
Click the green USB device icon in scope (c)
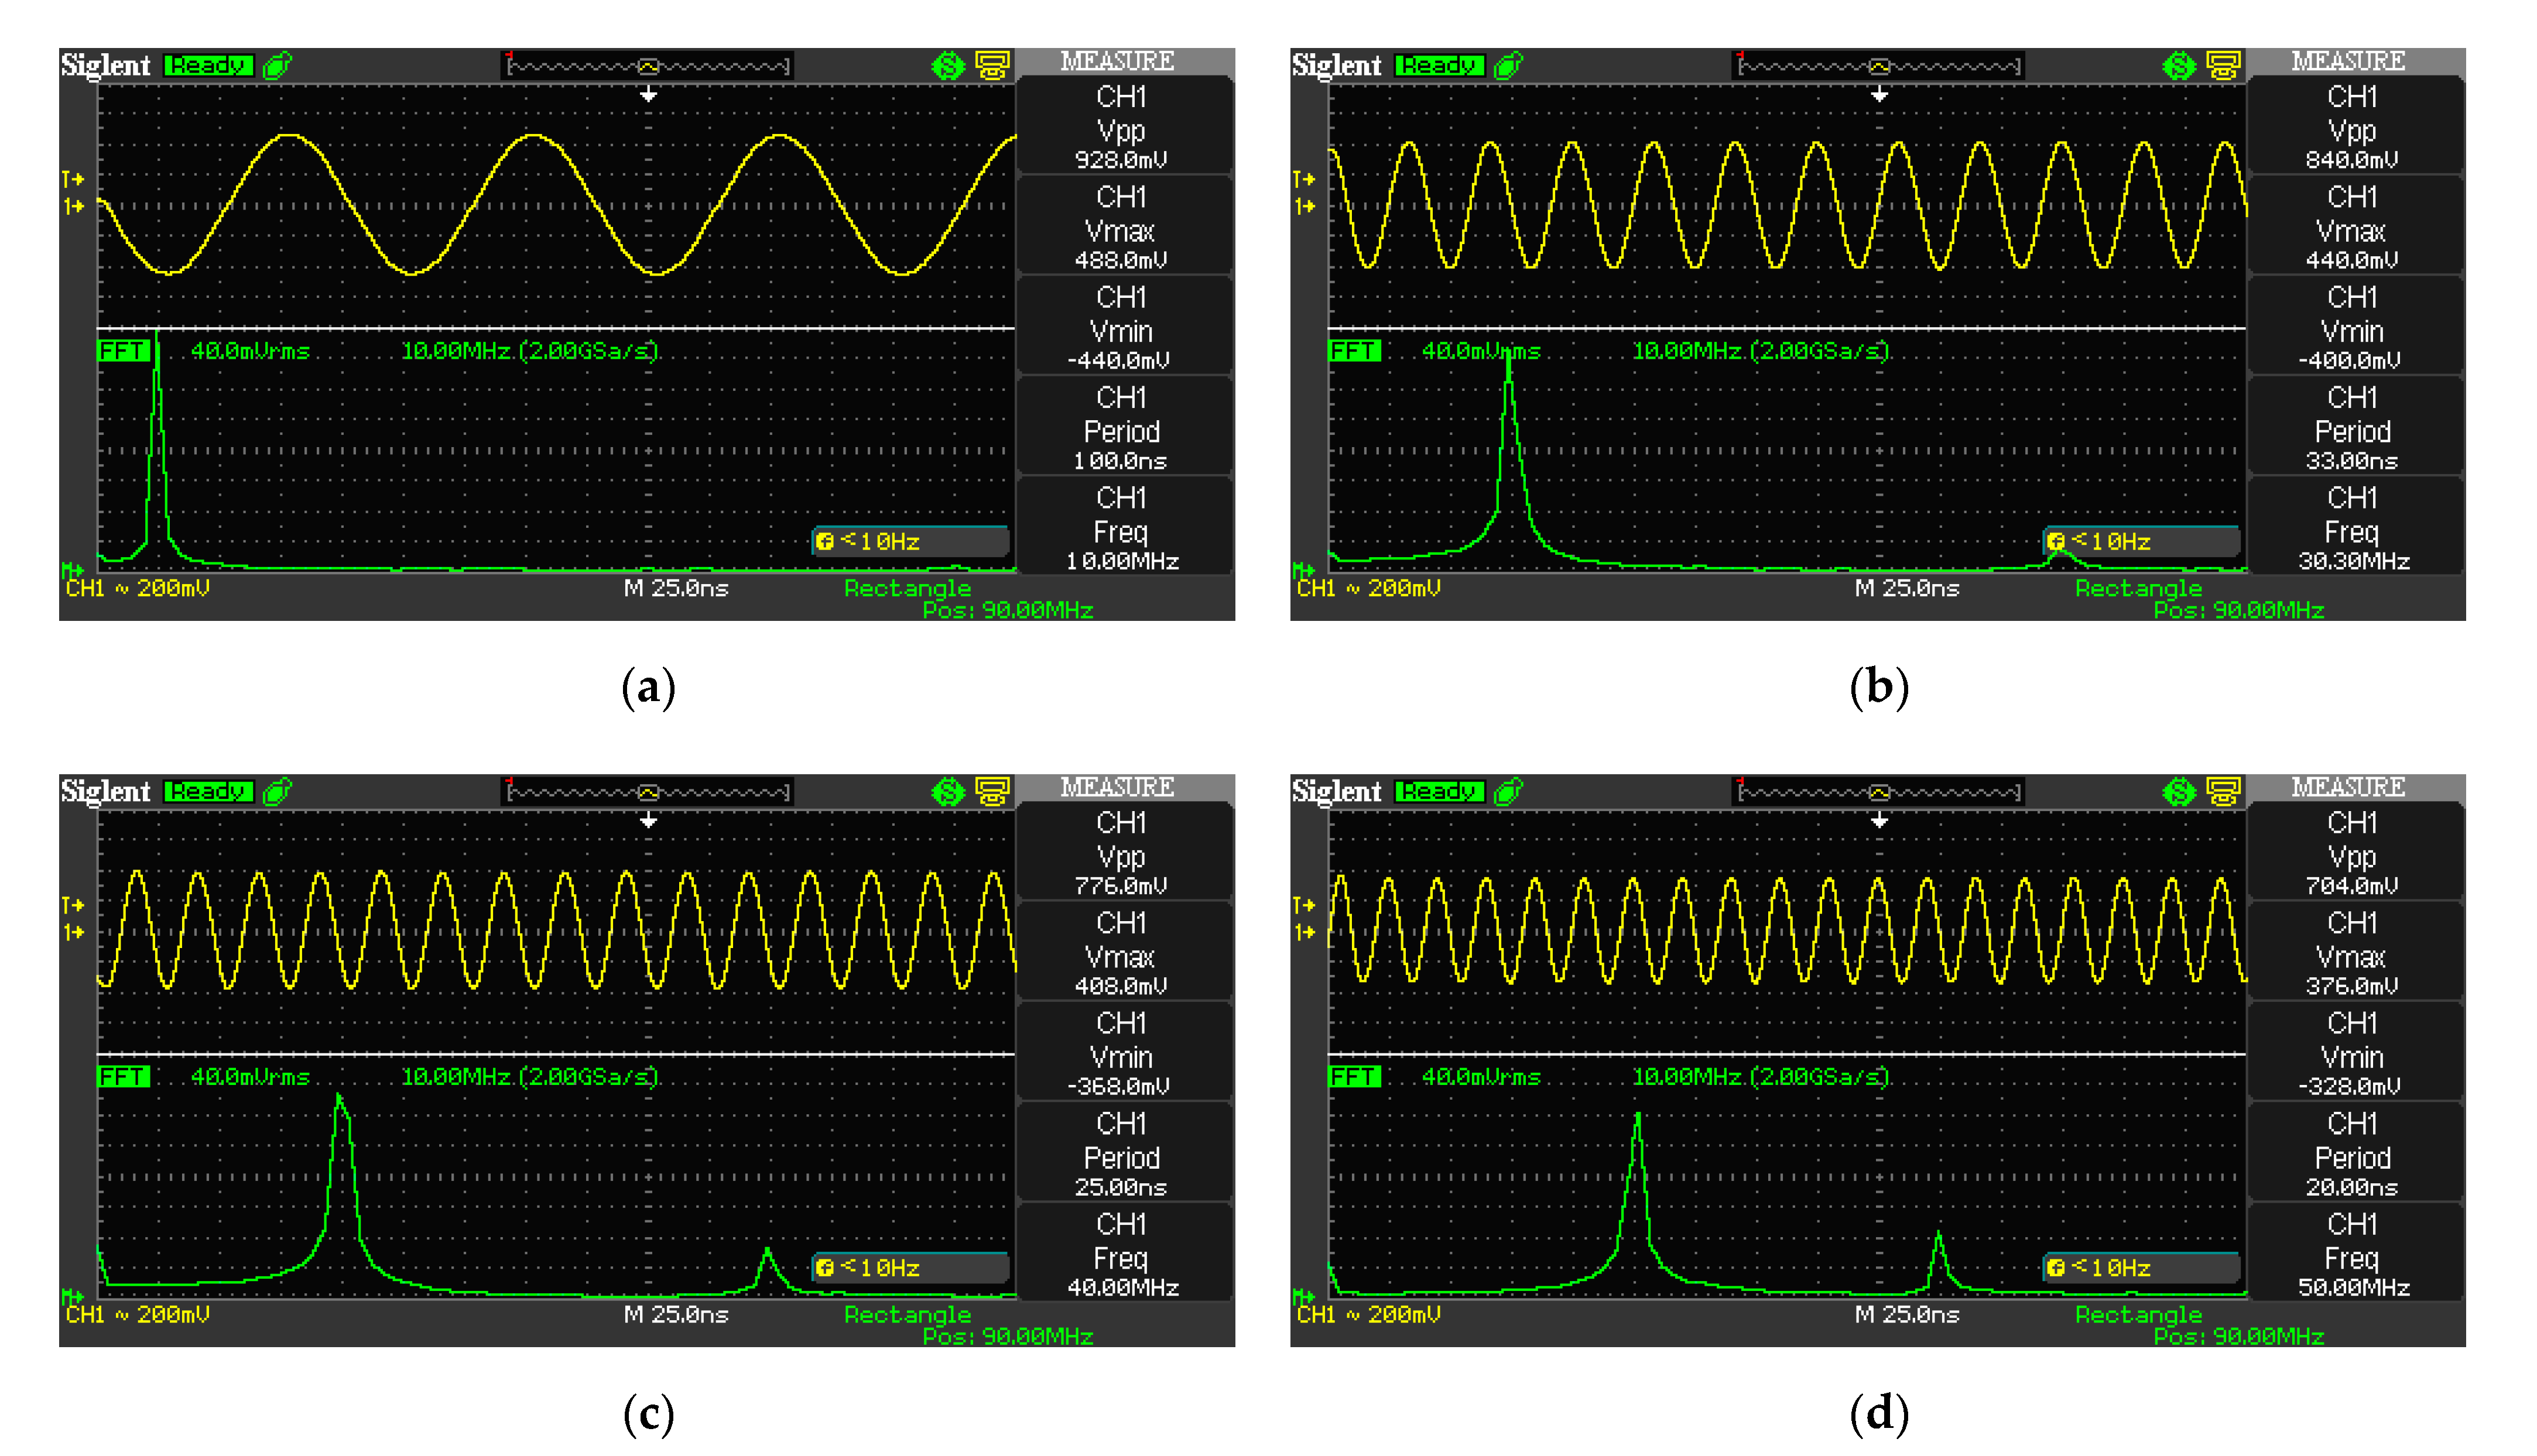coord(277,791)
